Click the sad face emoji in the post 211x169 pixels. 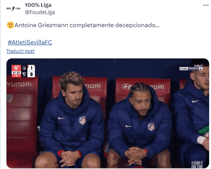[10, 25]
